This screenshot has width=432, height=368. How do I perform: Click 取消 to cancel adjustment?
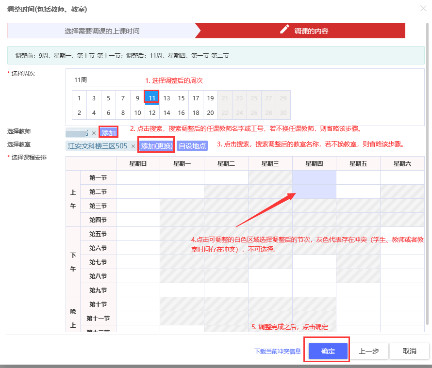tap(409, 351)
